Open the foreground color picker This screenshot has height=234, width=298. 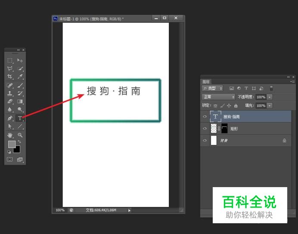pos(12,144)
